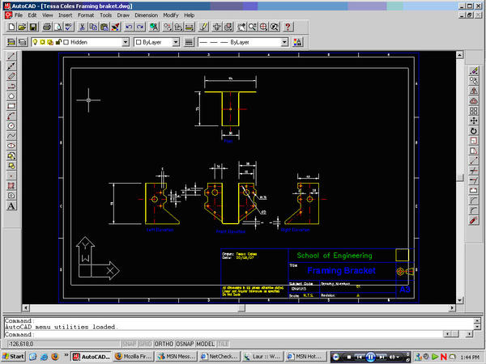Click the Help question mark icon
The height and width of the screenshot is (364, 486).
click(288, 27)
